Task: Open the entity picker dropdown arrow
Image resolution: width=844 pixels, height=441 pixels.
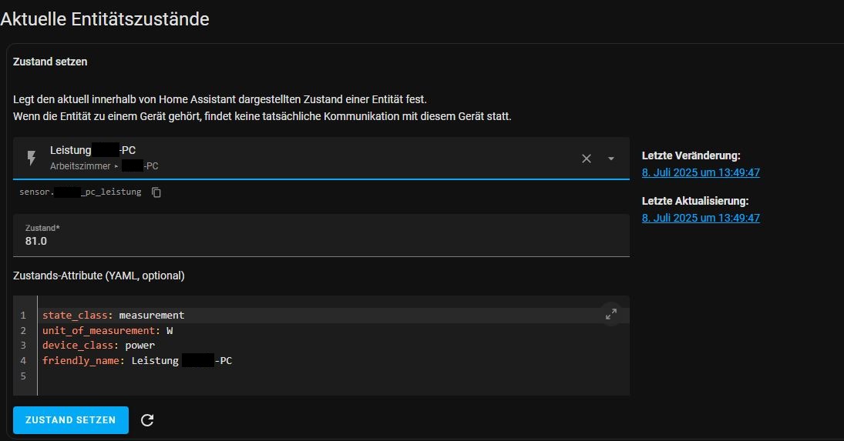Action: click(611, 159)
